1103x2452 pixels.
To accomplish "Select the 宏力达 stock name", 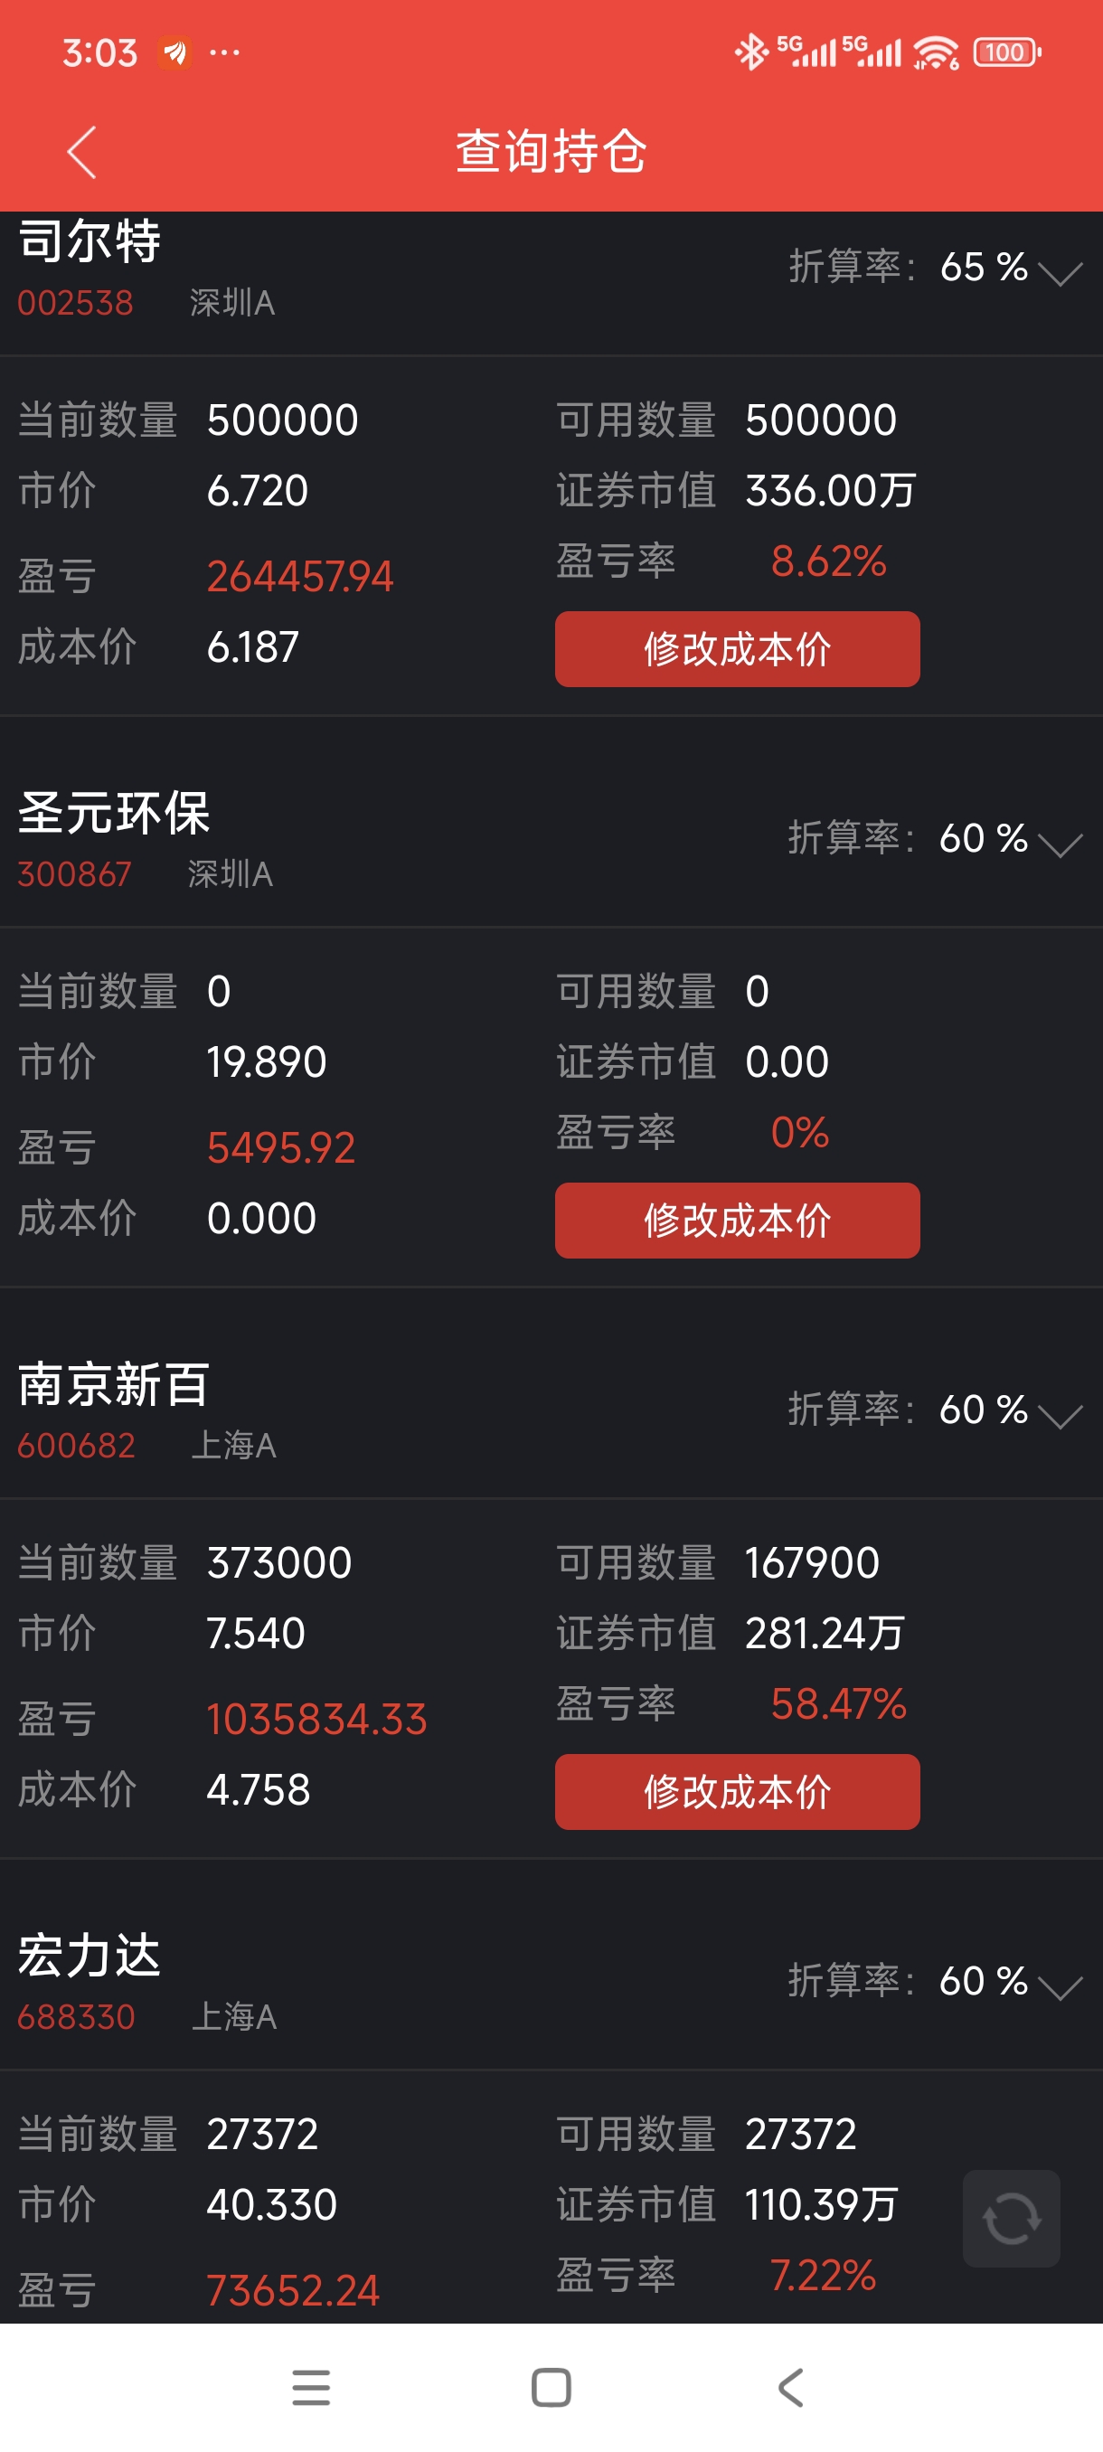I will 90,1955.
